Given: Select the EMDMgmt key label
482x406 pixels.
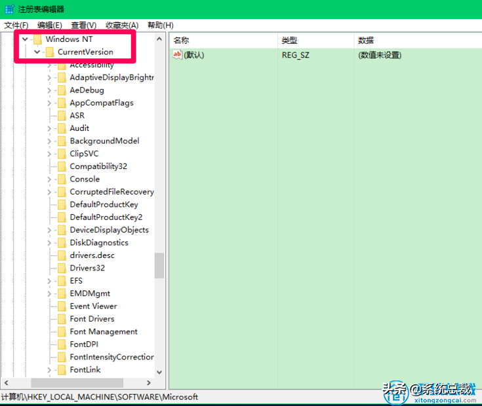Looking at the screenshot, I should tap(90, 293).
